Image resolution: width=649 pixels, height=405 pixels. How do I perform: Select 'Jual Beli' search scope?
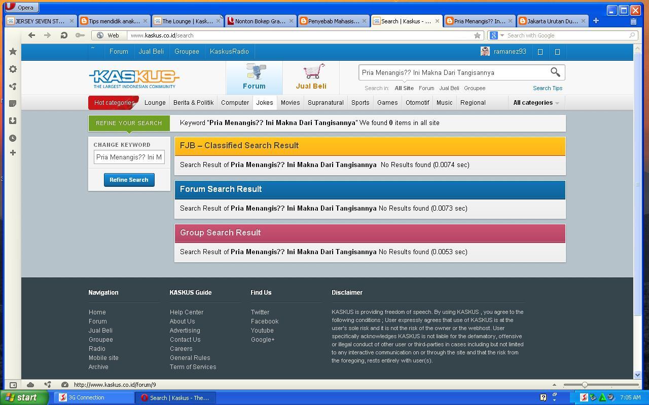449,88
